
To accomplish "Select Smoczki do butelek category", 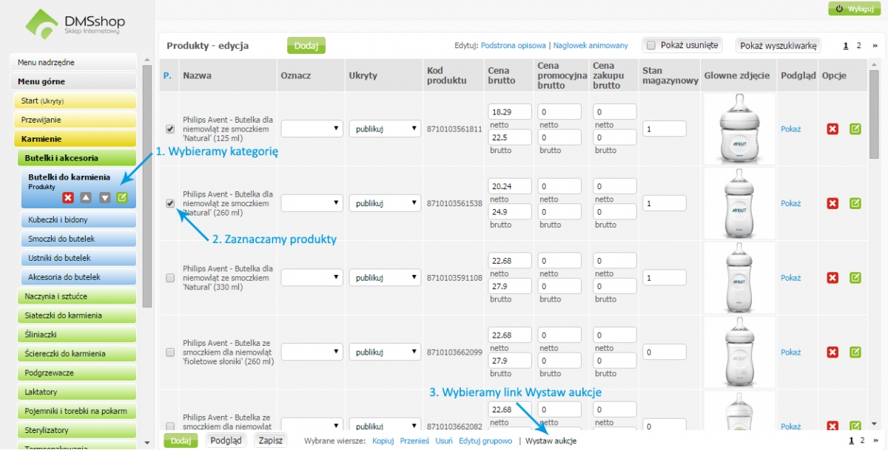I will (79, 239).
